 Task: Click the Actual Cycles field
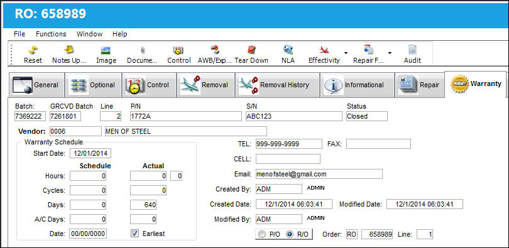tap(148, 191)
